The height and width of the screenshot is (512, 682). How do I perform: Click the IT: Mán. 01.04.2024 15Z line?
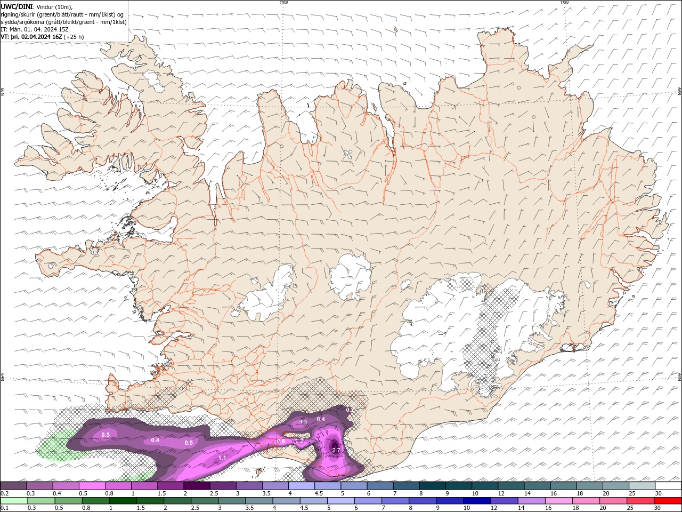click(36, 29)
